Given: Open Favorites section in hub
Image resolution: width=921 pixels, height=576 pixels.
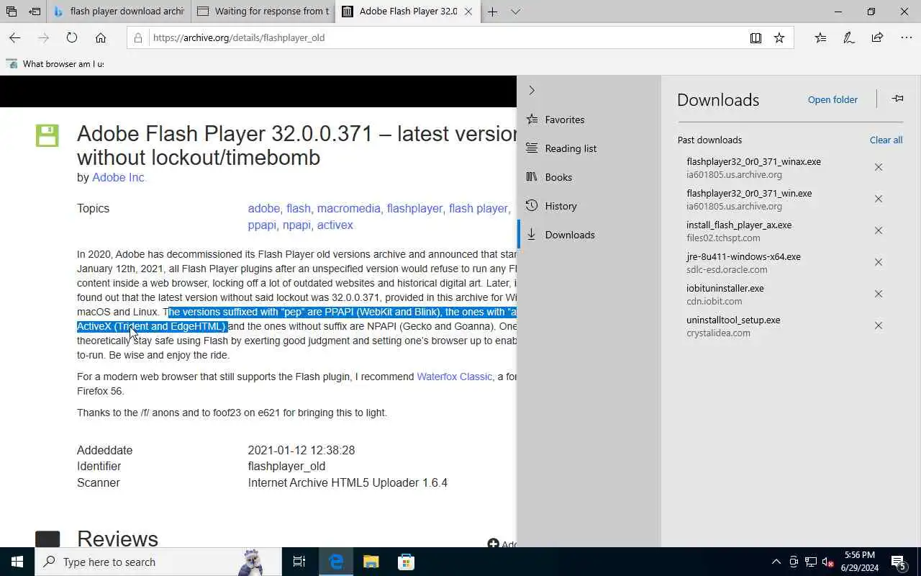Looking at the screenshot, I should coord(589,120).
